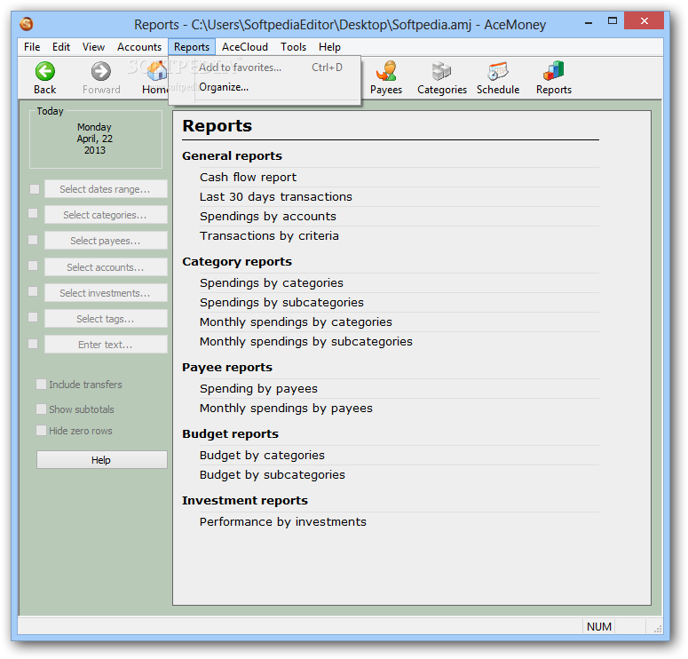Screen dimensions: 688x659
Task: Open the Categories toolbar icon
Action: 441,71
